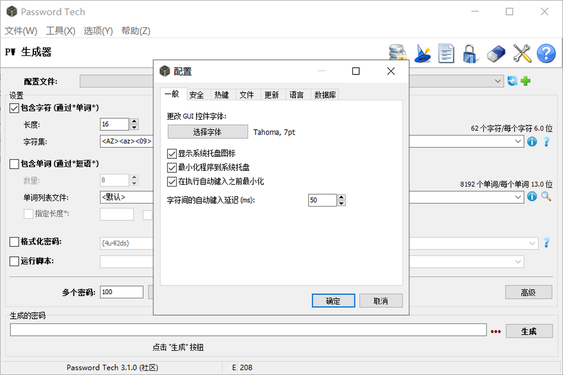Increase autotype delay with up stepper arrow
The width and height of the screenshot is (563, 375).
(x=342, y=197)
